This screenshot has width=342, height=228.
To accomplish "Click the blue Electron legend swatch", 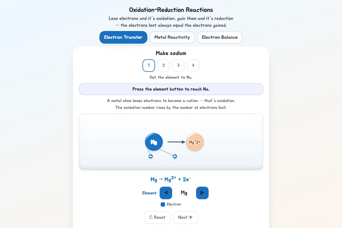I will click(x=163, y=204).
